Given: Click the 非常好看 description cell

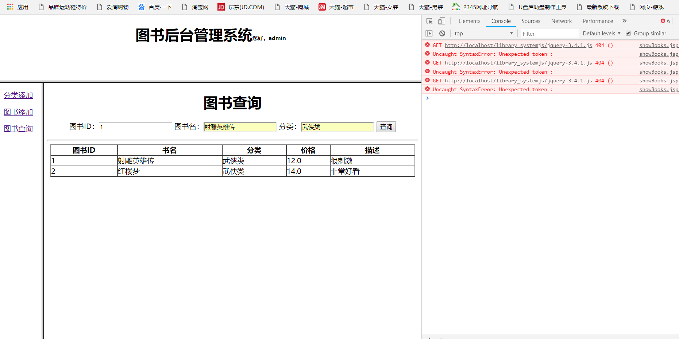Looking at the screenshot, I should pos(372,171).
